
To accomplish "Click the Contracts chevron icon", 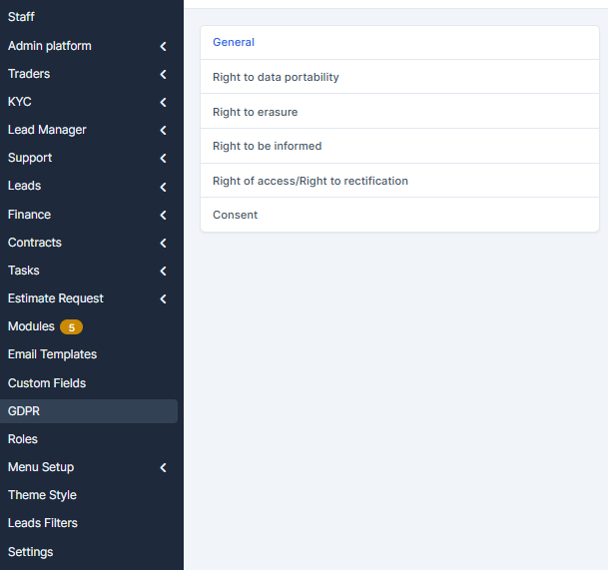I will pos(163,243).
